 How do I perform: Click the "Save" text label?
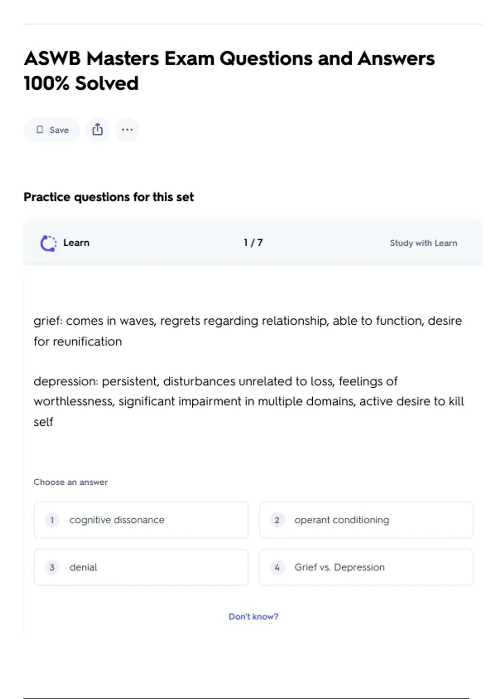(59, 130)
